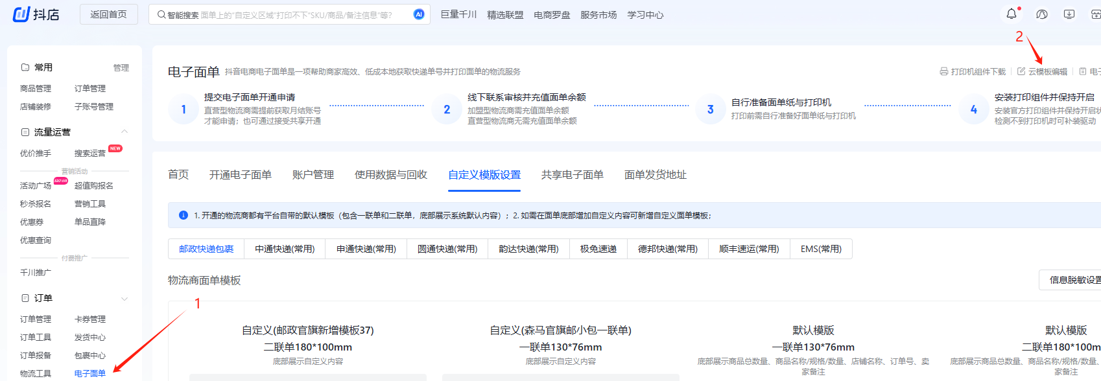Select 圆通快递(常用) carrier
The width and height of the screenshot is (1101, 381).
(x=447, y=249)
